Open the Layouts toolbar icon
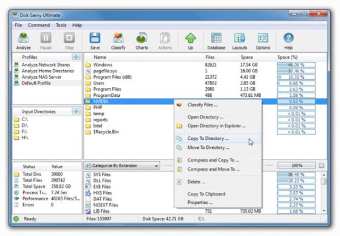 point(239,41)
